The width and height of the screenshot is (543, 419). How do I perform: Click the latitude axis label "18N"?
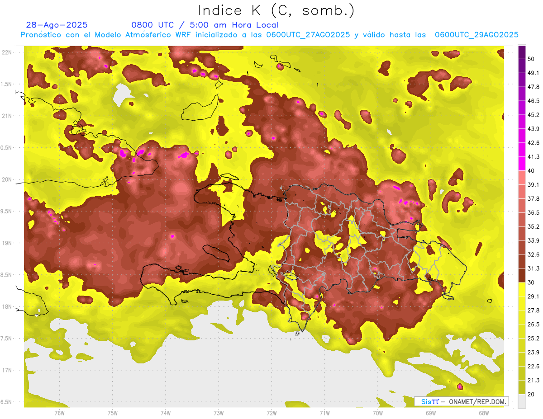[6, 306]
